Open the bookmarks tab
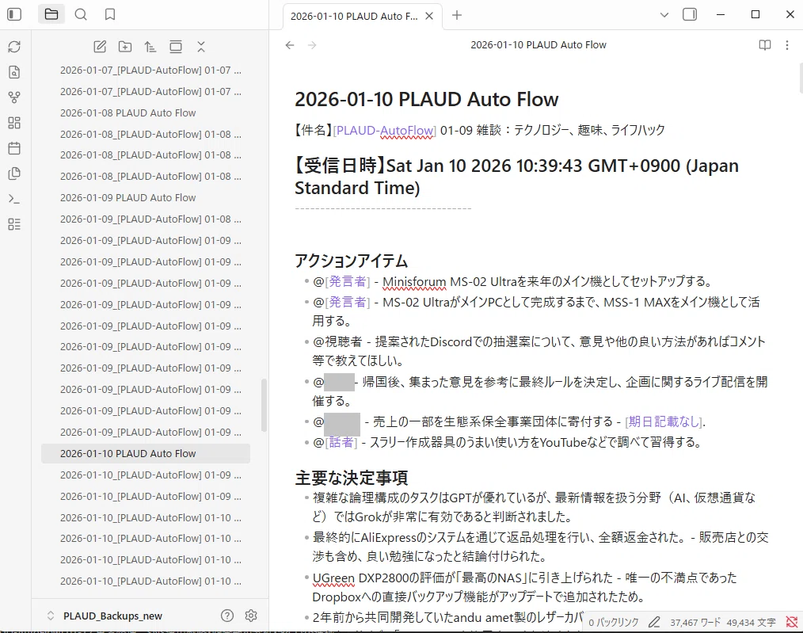803x633 pixels. pyautogui.click(x=110, y=14)
